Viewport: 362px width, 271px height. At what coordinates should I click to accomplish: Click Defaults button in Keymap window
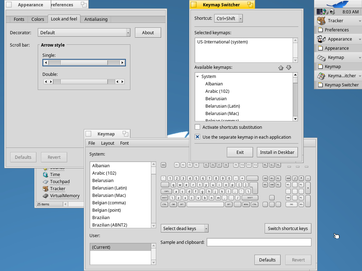point(267,260)
